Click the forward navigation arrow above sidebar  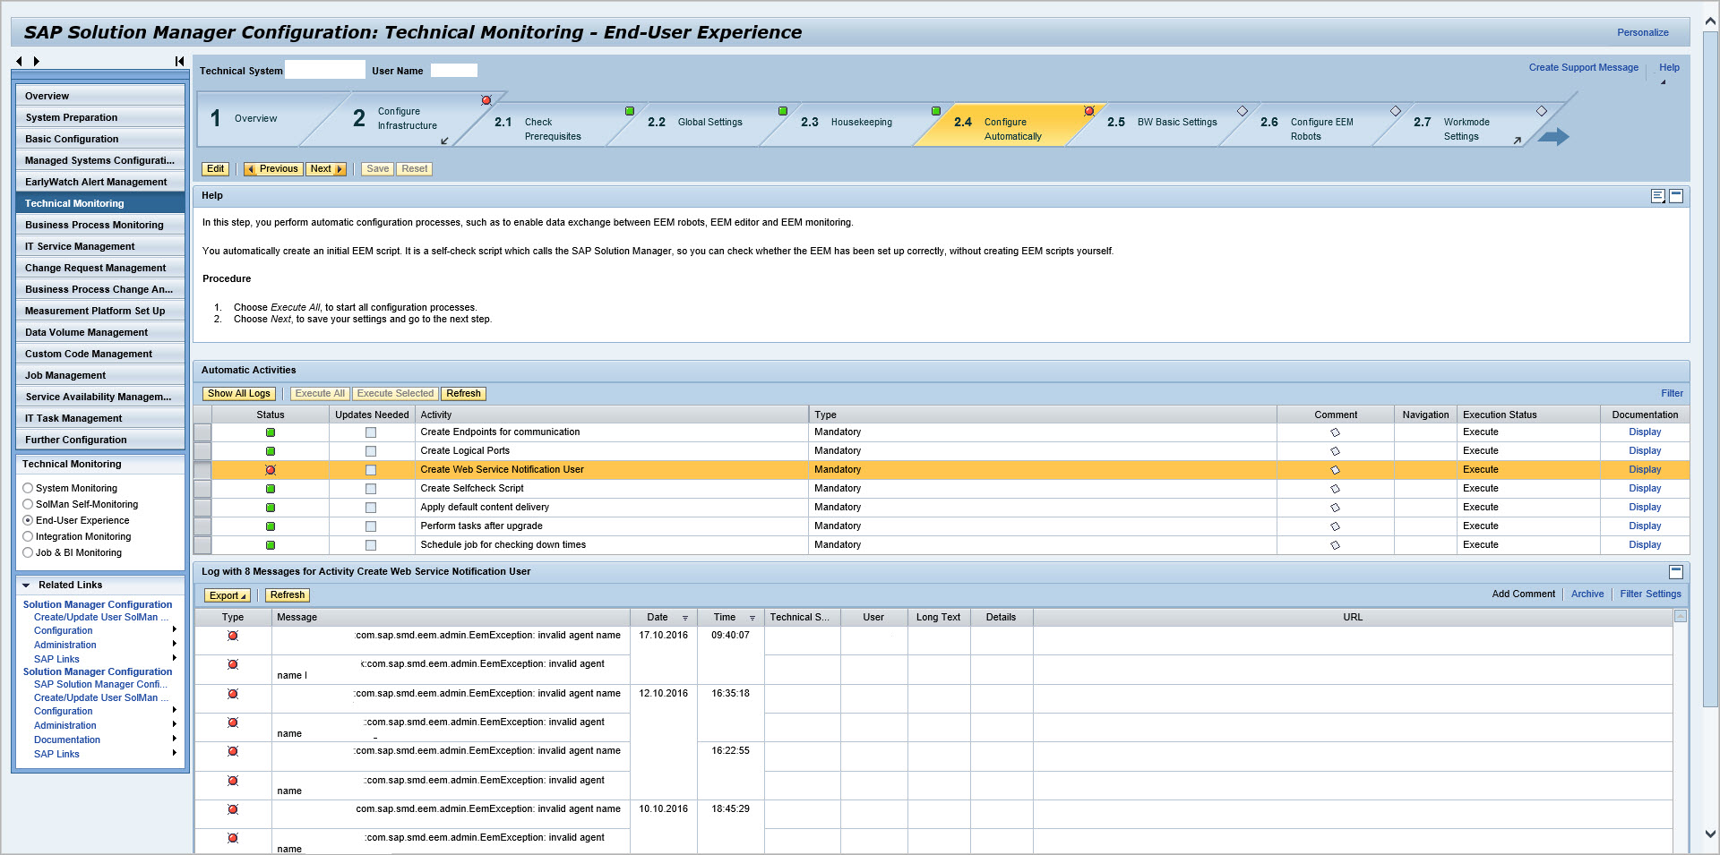coord(37,61)
